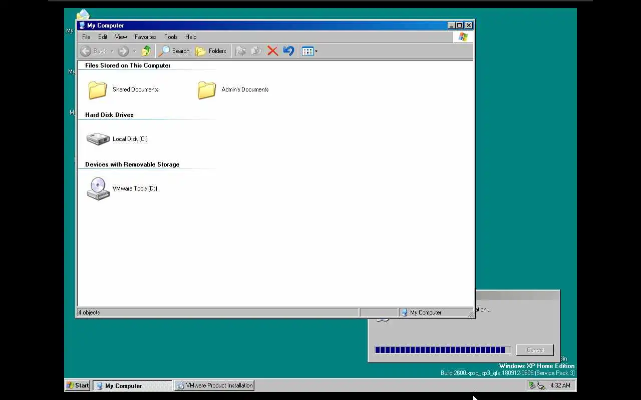Open the Forward history dropdown arrow

[x=134, y=51]
